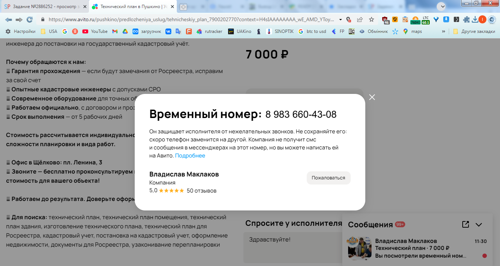Open the Подробнее link
Screen dimensions: 500x266
pyautogui.click(x=190, y=156)
